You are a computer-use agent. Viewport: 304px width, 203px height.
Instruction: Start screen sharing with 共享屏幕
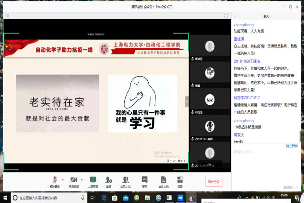[93, 181]
